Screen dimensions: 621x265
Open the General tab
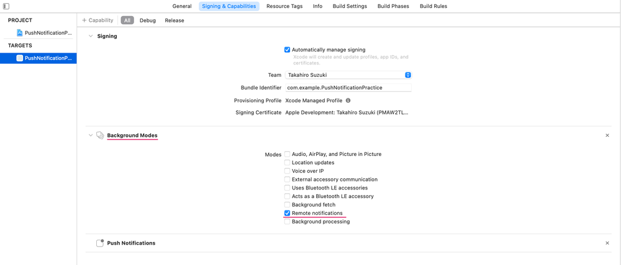click(x=182, y=6)
